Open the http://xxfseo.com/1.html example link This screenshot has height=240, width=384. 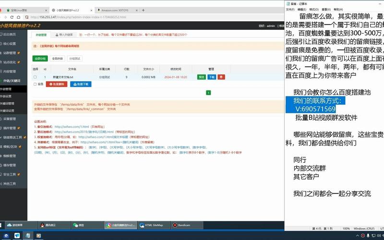point(72,127)
